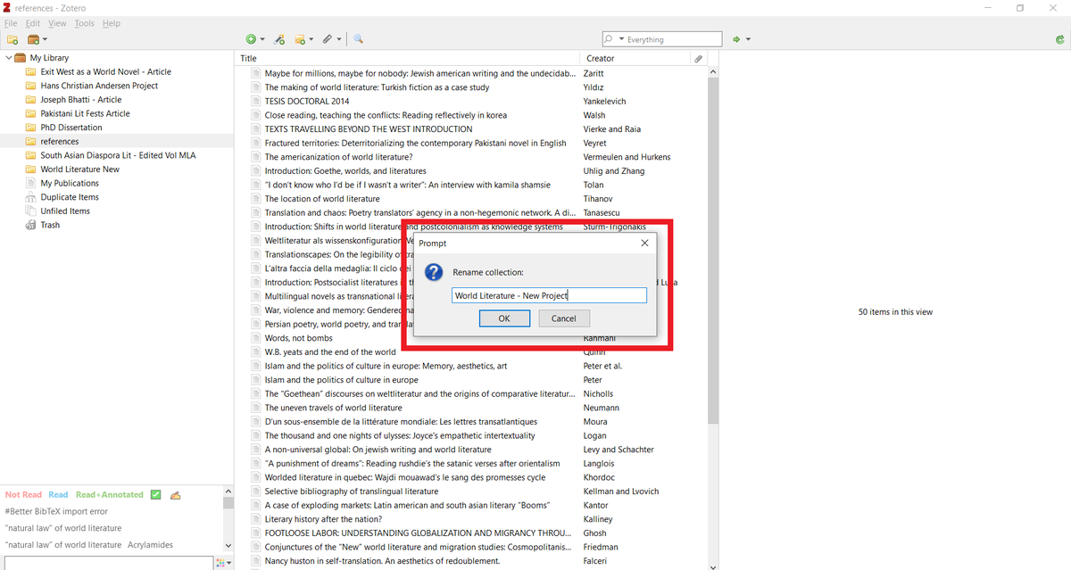Open the View menu
Viewport: 1071px width, 570px height.
[x=57, y=23]
